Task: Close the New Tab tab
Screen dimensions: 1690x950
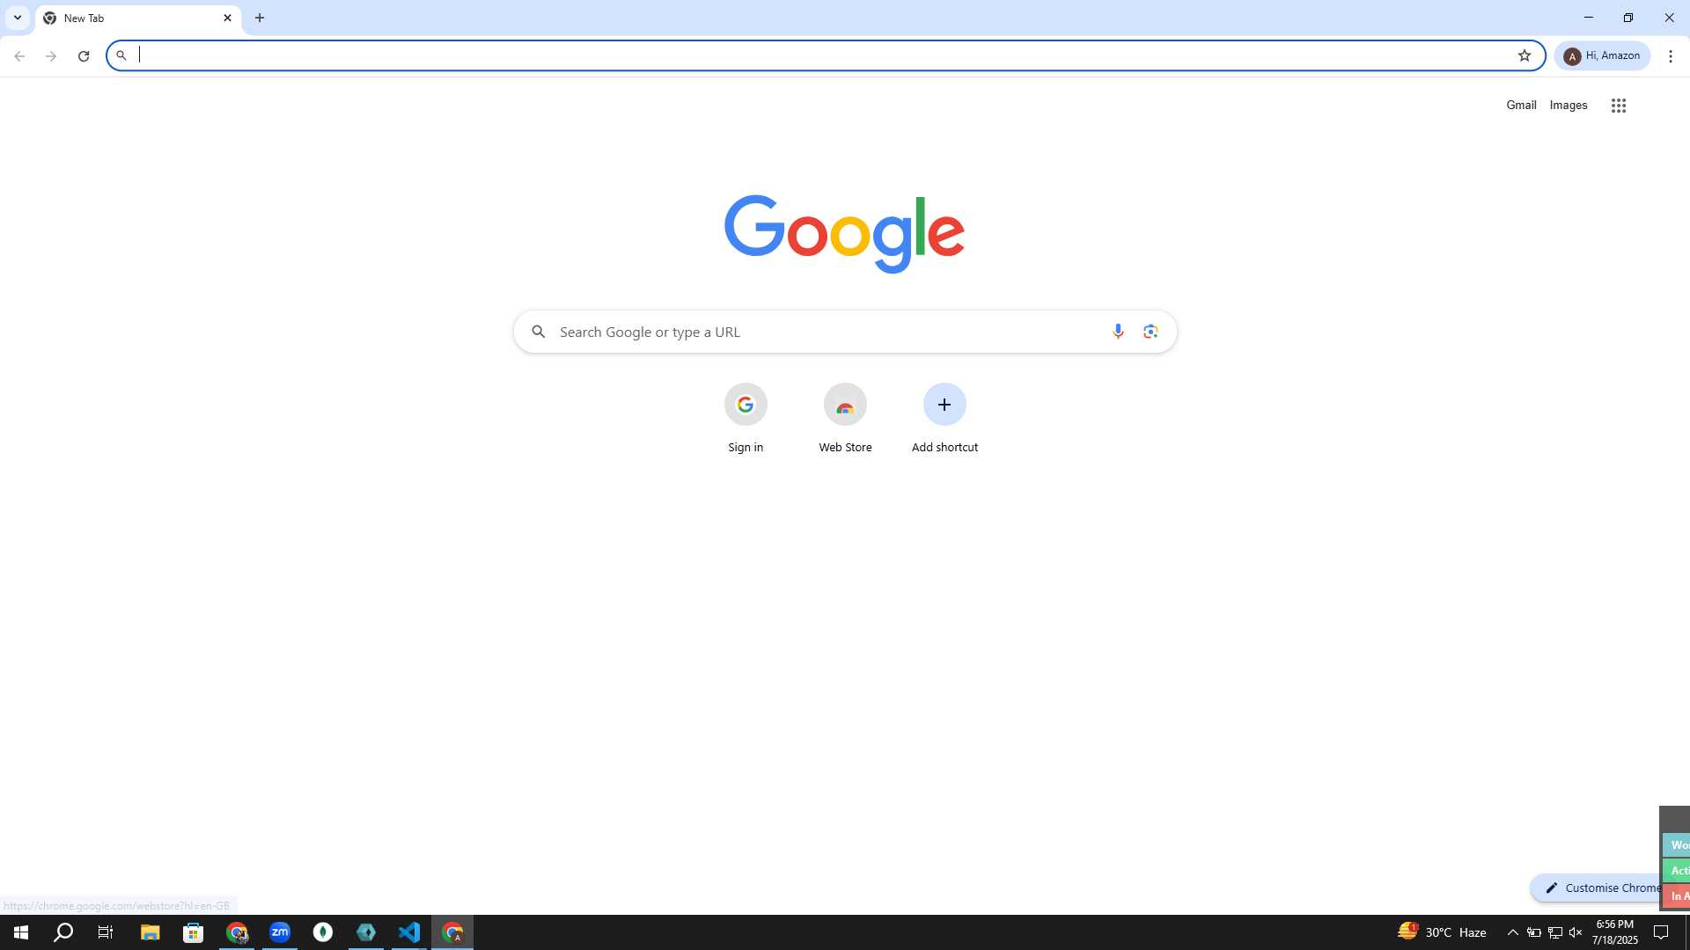Action: click(x=227, y=18)
